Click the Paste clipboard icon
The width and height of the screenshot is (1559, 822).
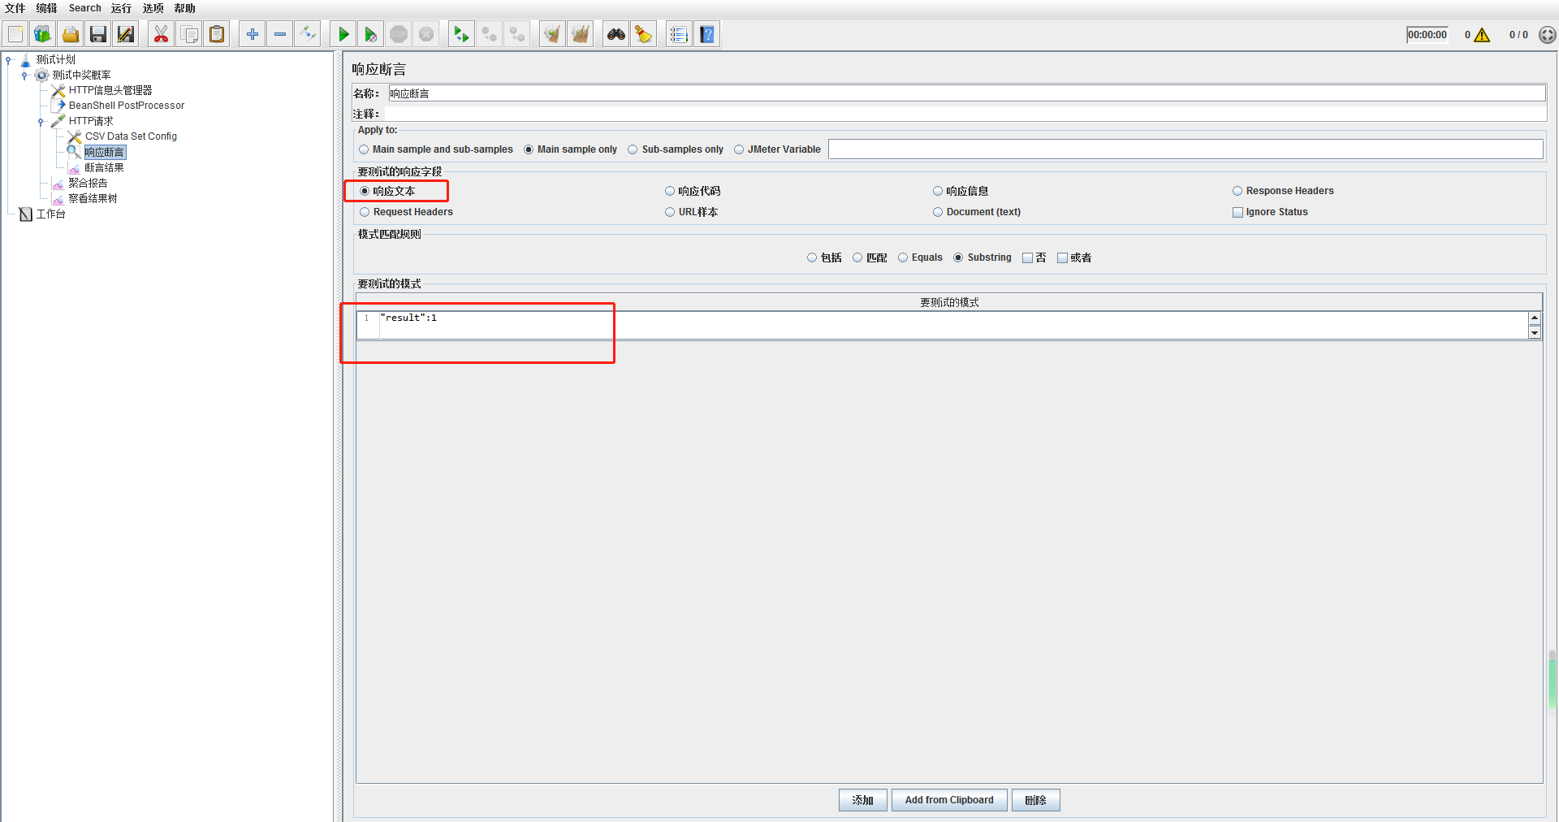217,34
